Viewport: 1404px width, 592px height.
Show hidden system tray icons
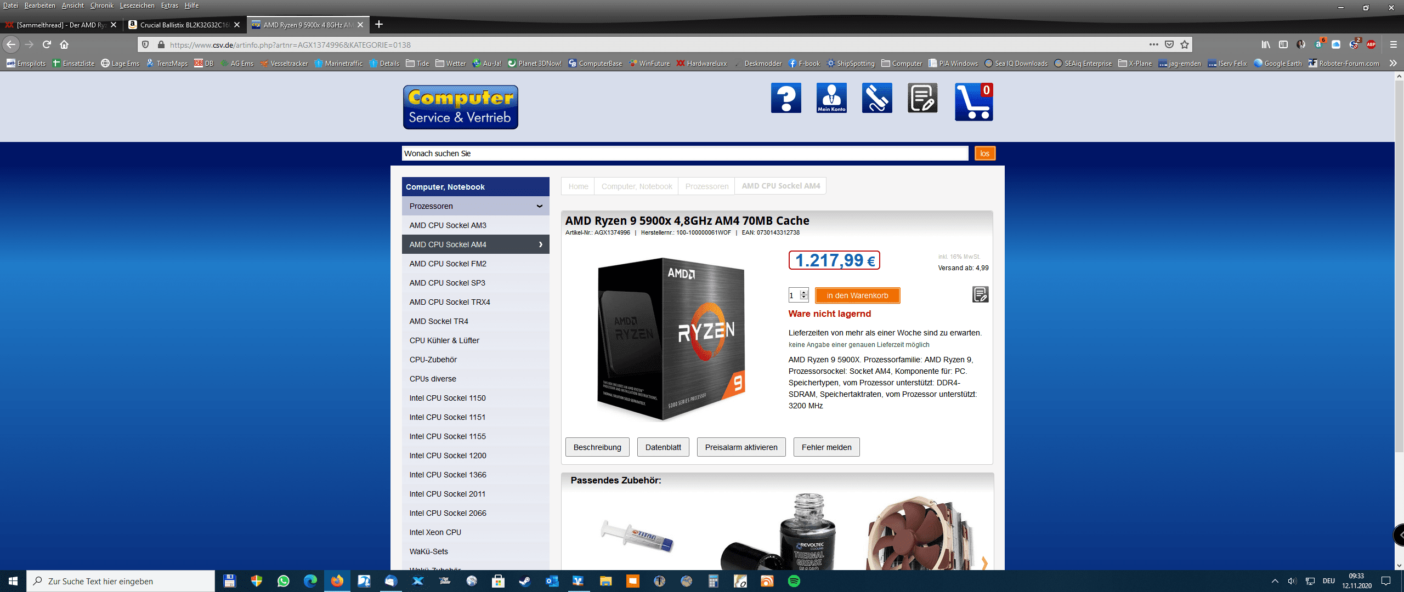coord(1275,581)
